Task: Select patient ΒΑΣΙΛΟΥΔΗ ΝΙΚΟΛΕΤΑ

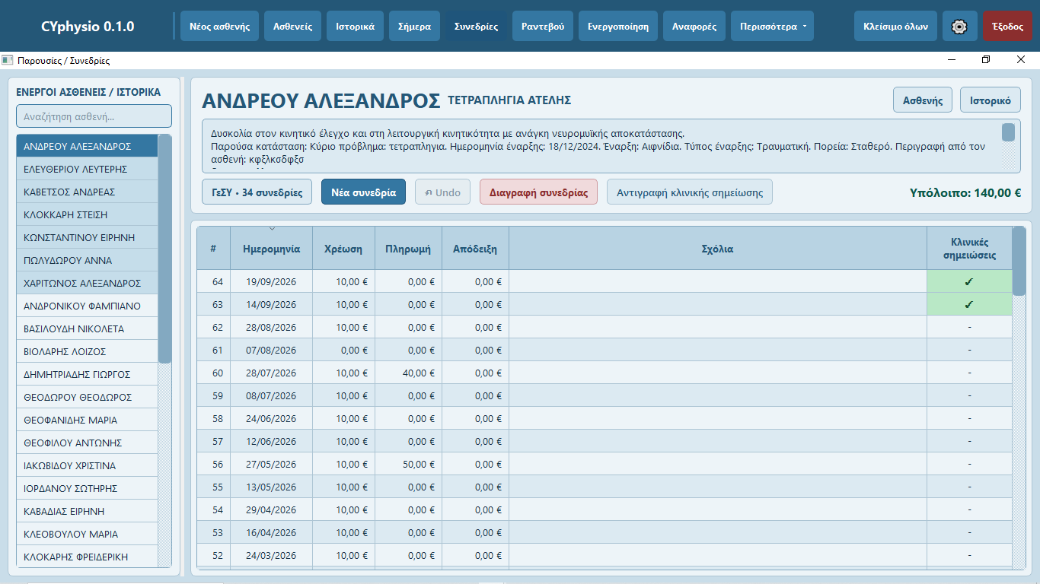Action: (x=87, y=328)
